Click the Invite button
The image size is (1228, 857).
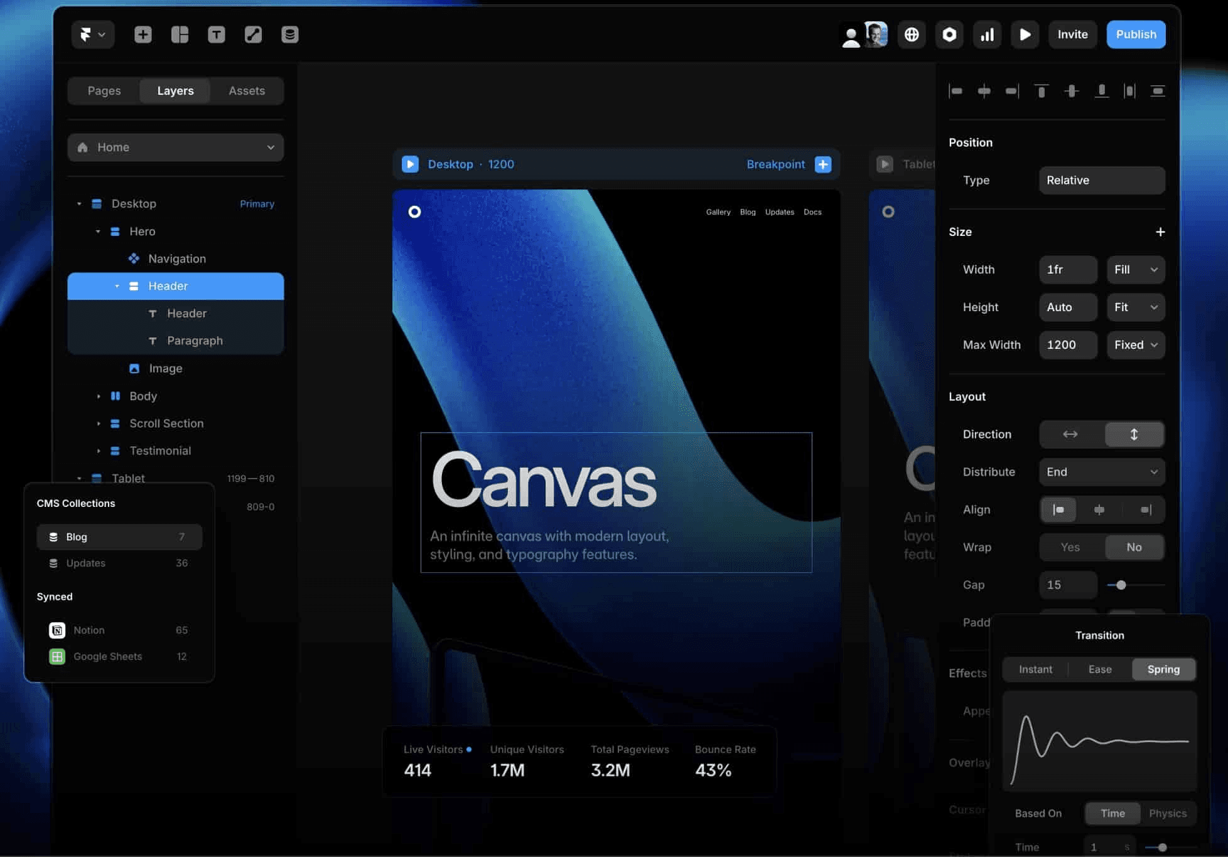click(x=1072, y=35)
